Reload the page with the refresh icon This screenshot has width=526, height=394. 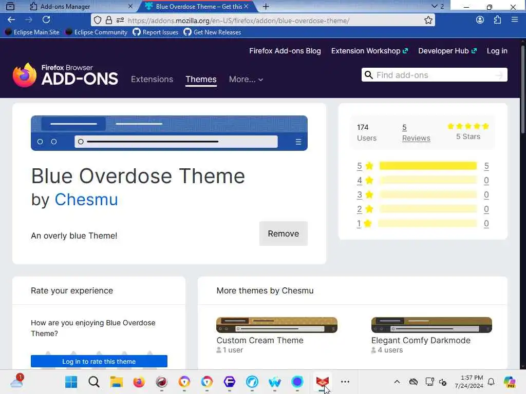click(x=46, y=20)
